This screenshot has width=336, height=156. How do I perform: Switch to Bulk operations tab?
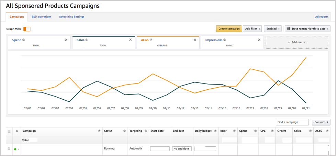42,17
